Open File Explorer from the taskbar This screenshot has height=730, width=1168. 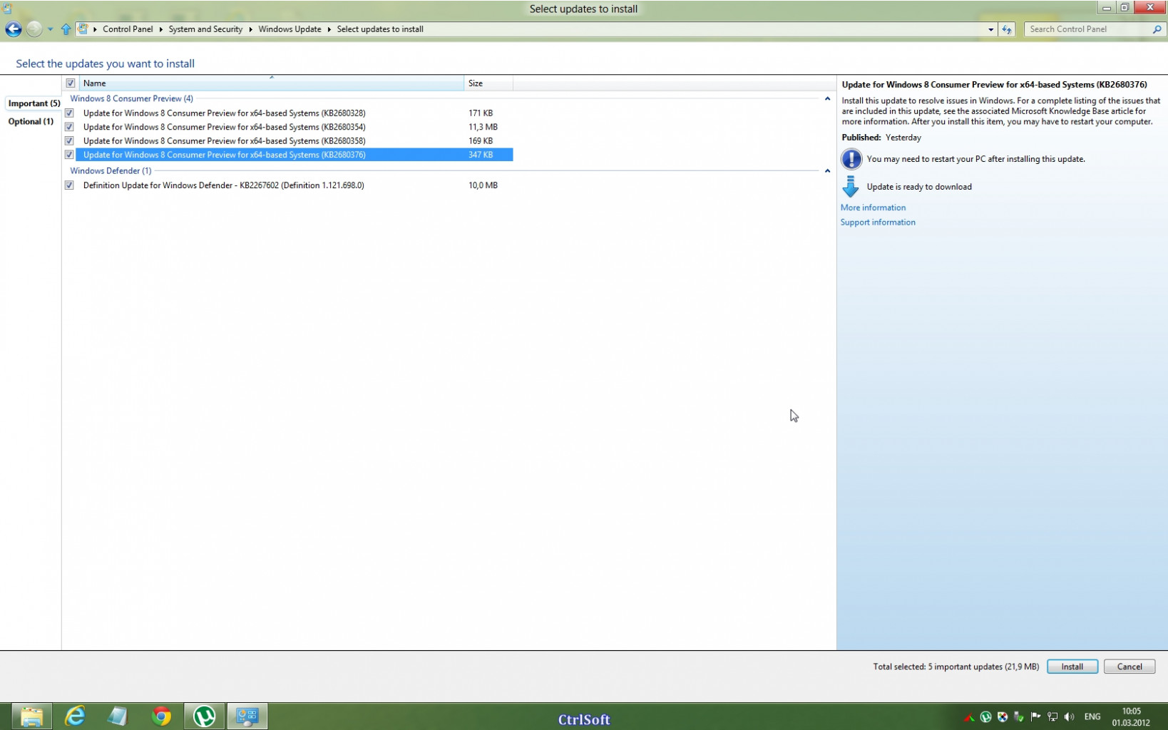(31, 716)
